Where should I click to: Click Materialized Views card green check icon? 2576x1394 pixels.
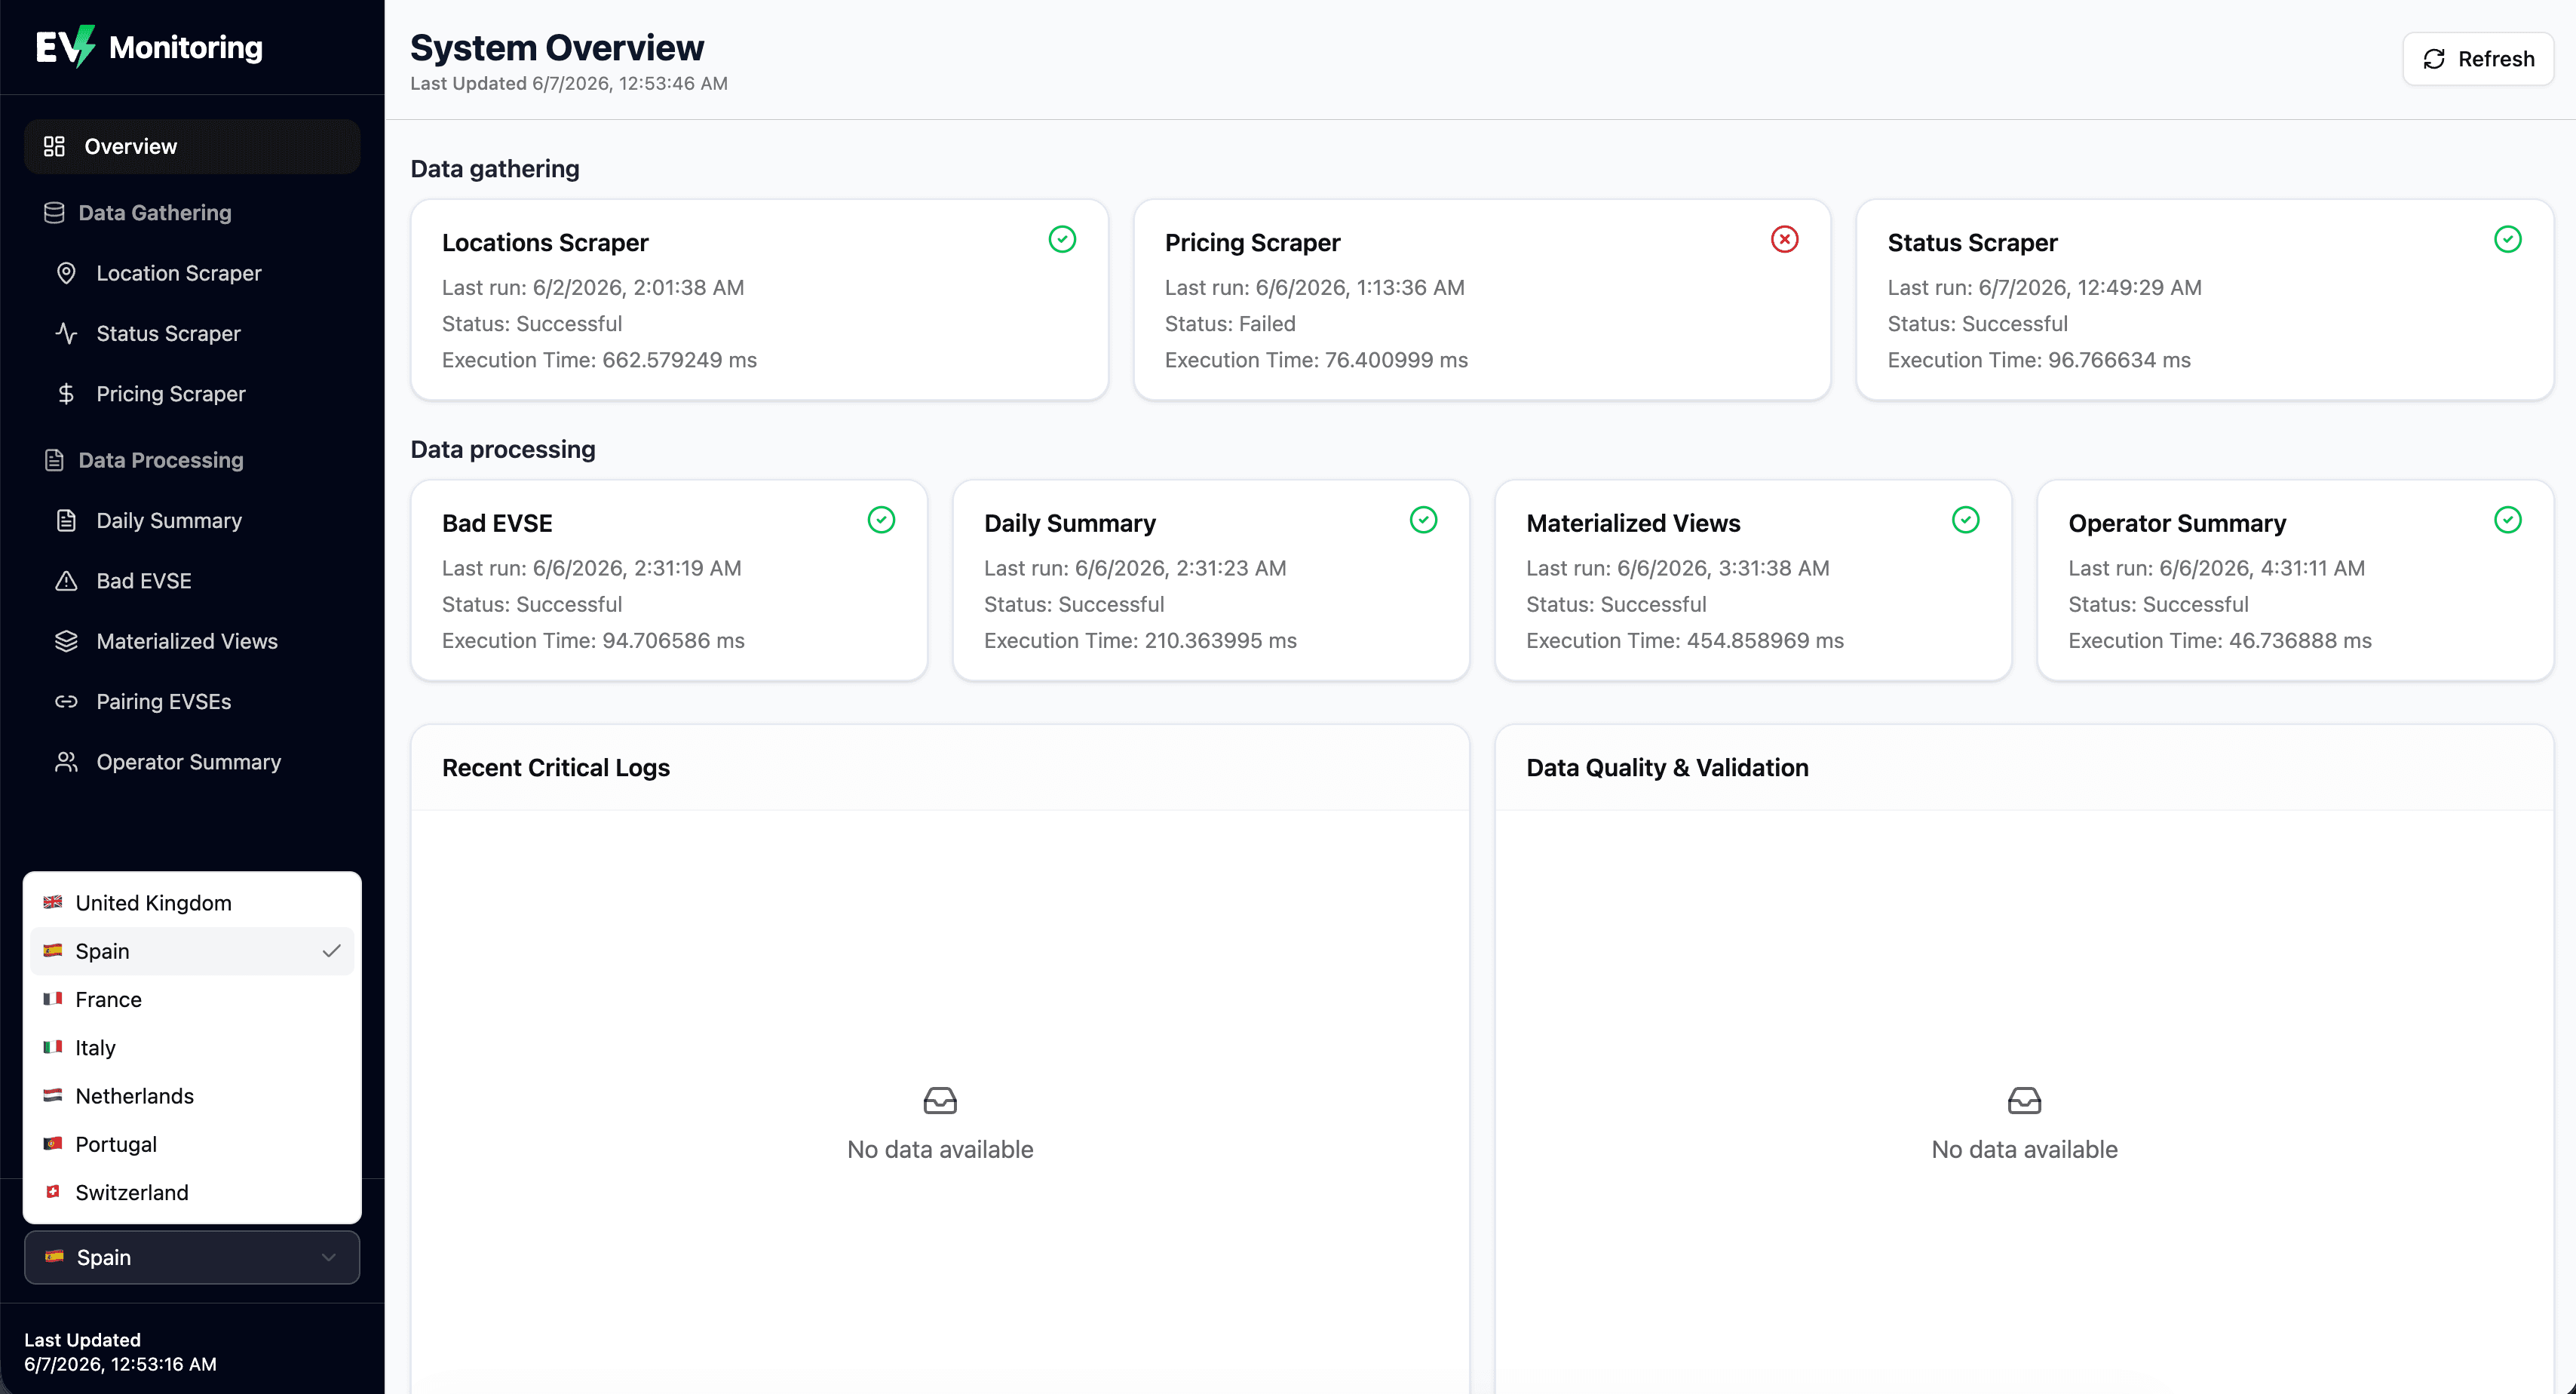[x=1966, y=520]
